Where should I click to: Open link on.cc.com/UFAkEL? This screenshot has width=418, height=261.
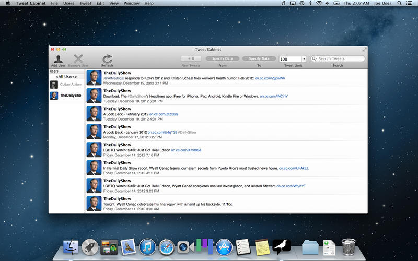pyautogui.click(x=294, y=168)
